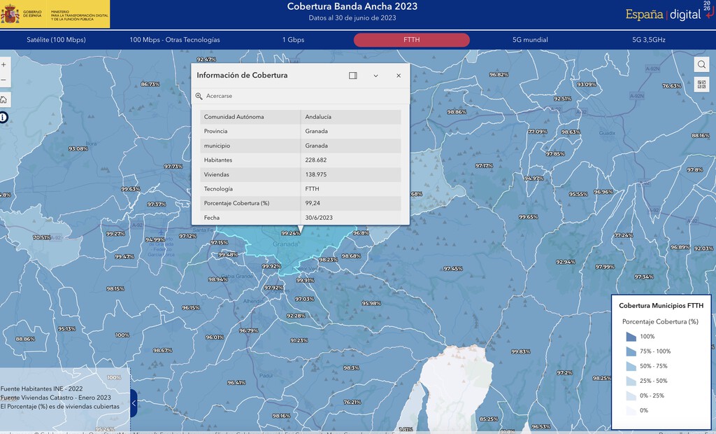This screenshot has height=434, width=716.
Task: Click the highlighted Granada municipality on map
Action: tap(292, 251)
